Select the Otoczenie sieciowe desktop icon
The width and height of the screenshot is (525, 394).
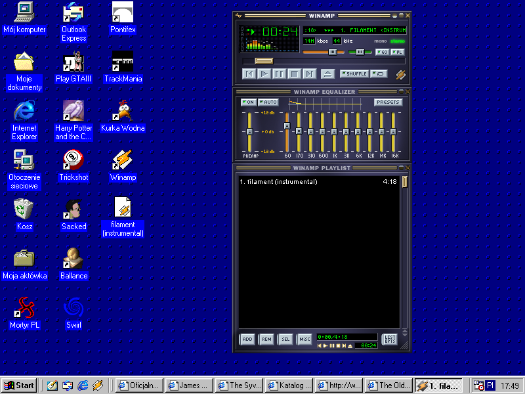click(24, 170)
